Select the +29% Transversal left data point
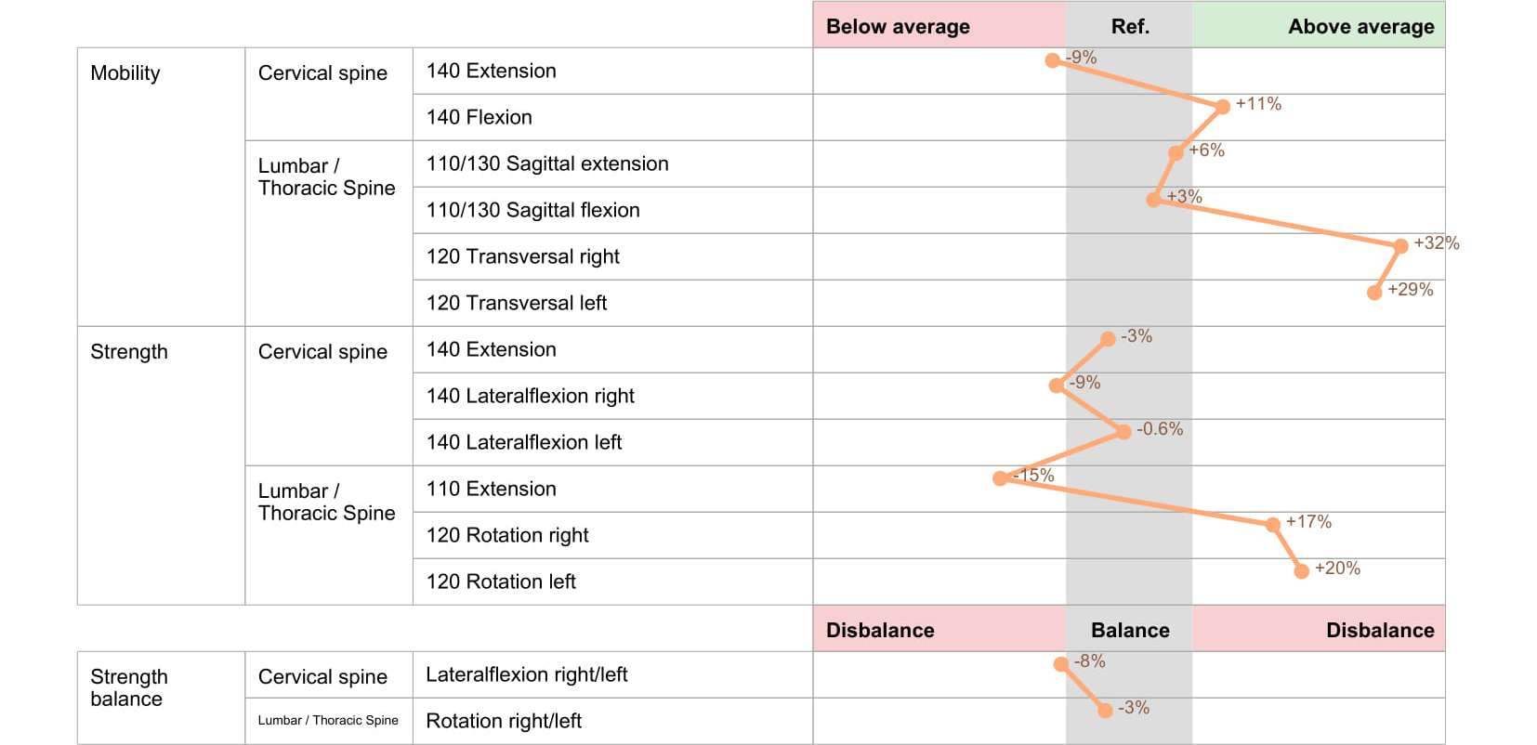Viewport: 1537px width, 745px height. tap(1374, 293)
